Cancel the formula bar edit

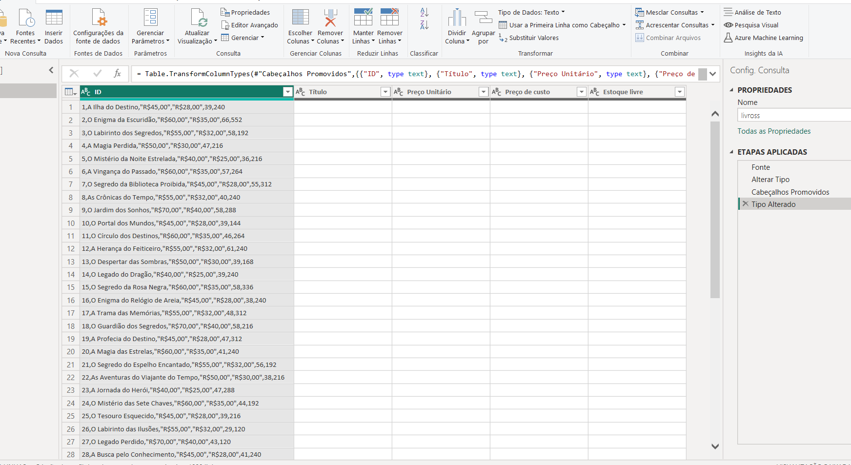pos(74,73)
